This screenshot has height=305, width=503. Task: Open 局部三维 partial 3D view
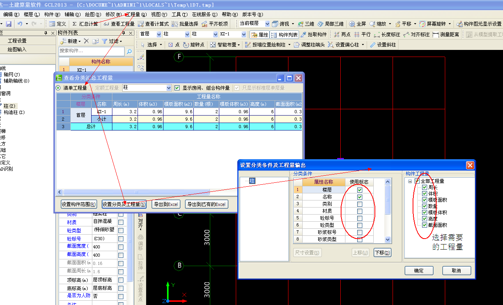331,24
